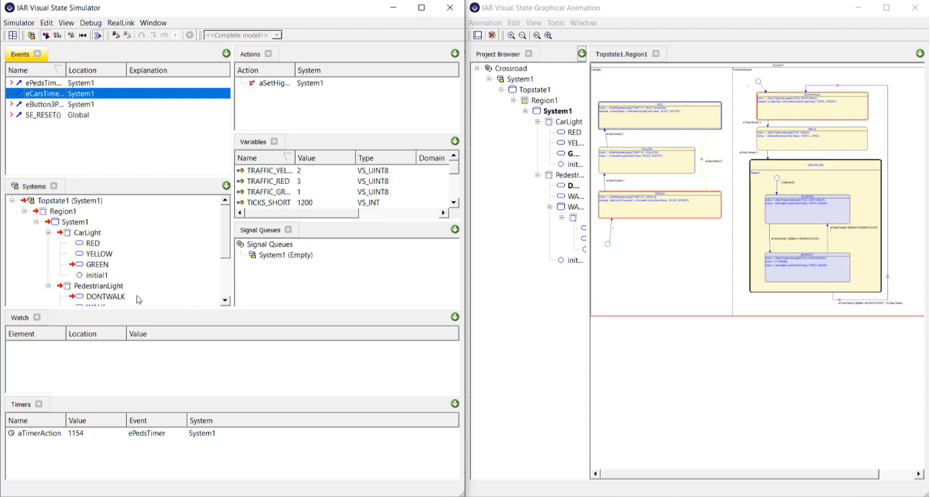The width and height of the screenshot is (931, 497).
Task: Click the red X stop icon in Animation toolbar
Action: pyautogui.click(x=492, y=35)
